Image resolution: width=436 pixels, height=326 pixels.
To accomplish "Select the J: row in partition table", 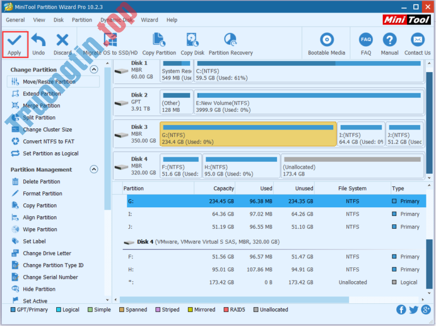I will click(x=276, y=227).
